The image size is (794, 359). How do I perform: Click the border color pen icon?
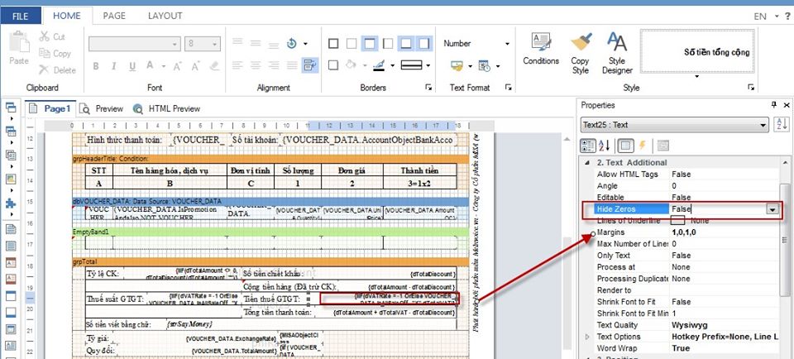[379, 65]
